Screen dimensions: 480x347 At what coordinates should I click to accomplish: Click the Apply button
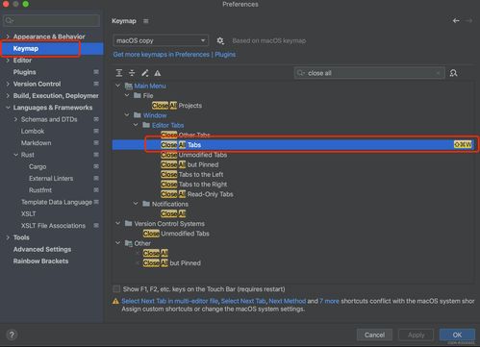pos(417,335)
